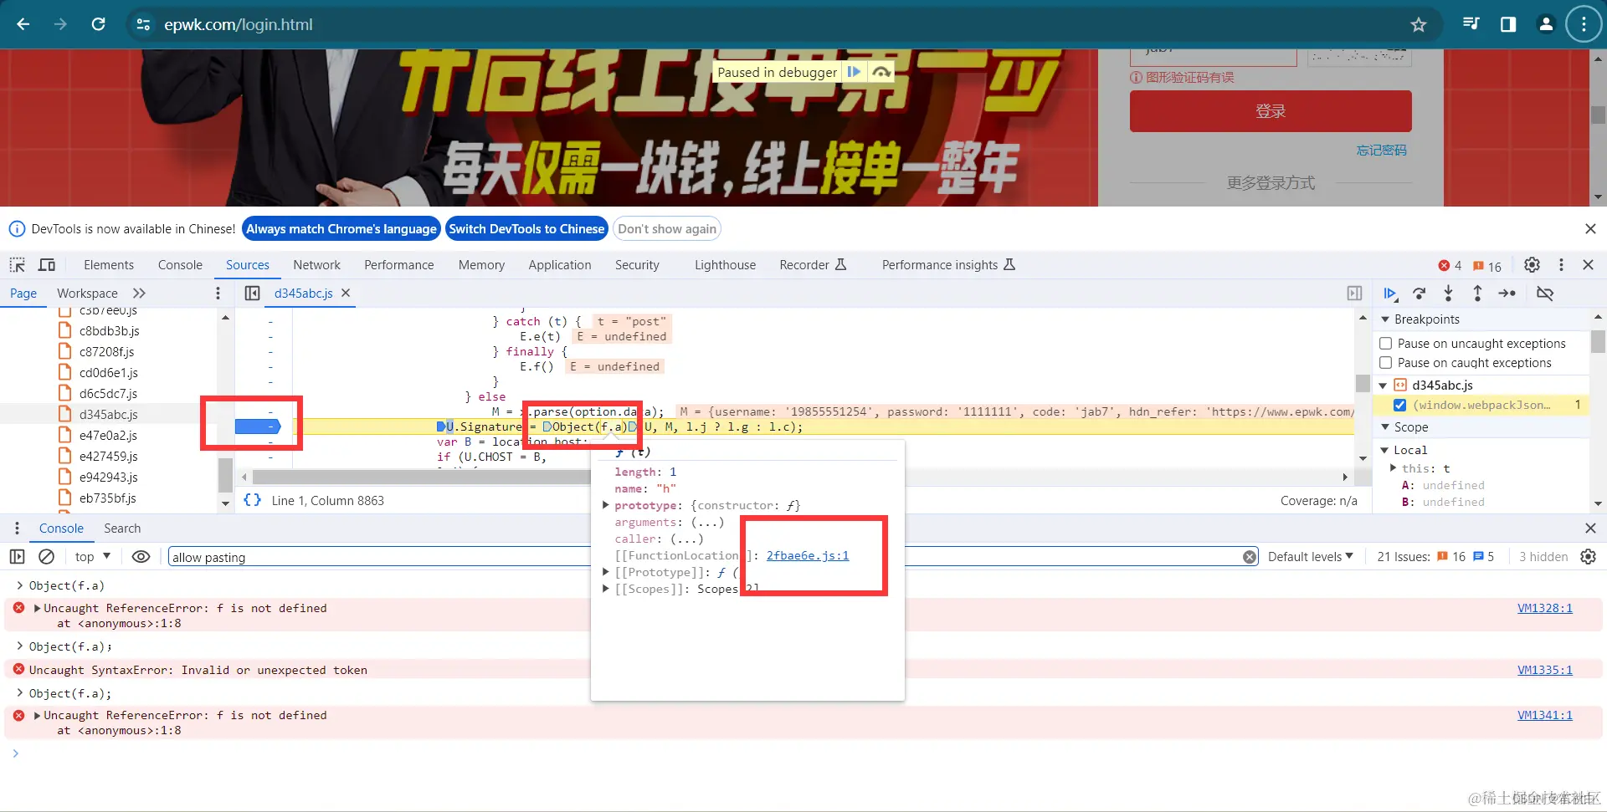
Task: Switch to the Network panel
Action: click(316, 264)
